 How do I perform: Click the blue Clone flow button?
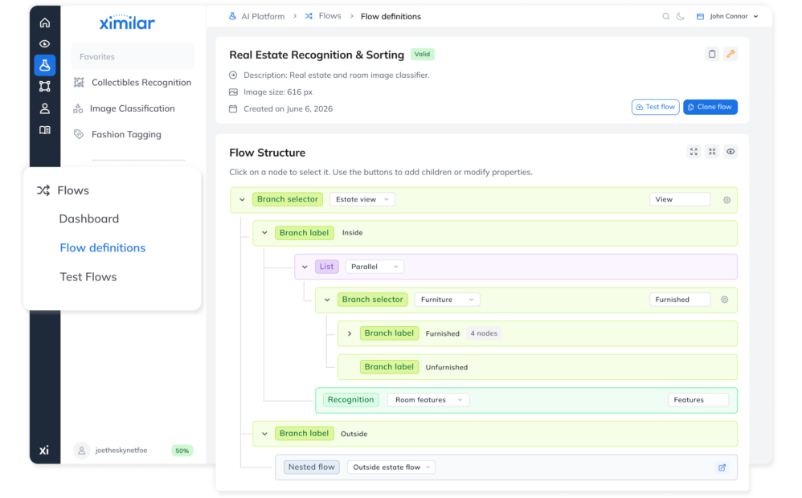tap(710, 106)
